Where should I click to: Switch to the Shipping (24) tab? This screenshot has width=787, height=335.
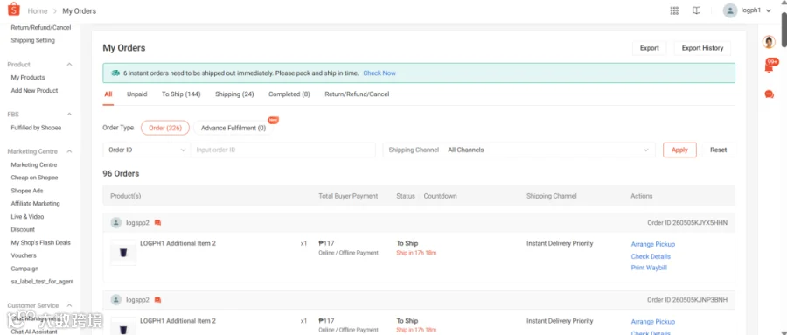coord(234,94)
